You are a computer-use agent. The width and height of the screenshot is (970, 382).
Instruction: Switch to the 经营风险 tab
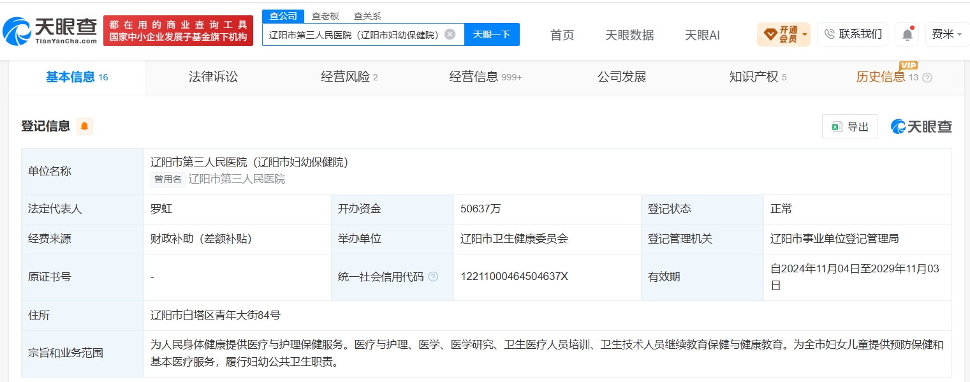click(x=349, y=77)
